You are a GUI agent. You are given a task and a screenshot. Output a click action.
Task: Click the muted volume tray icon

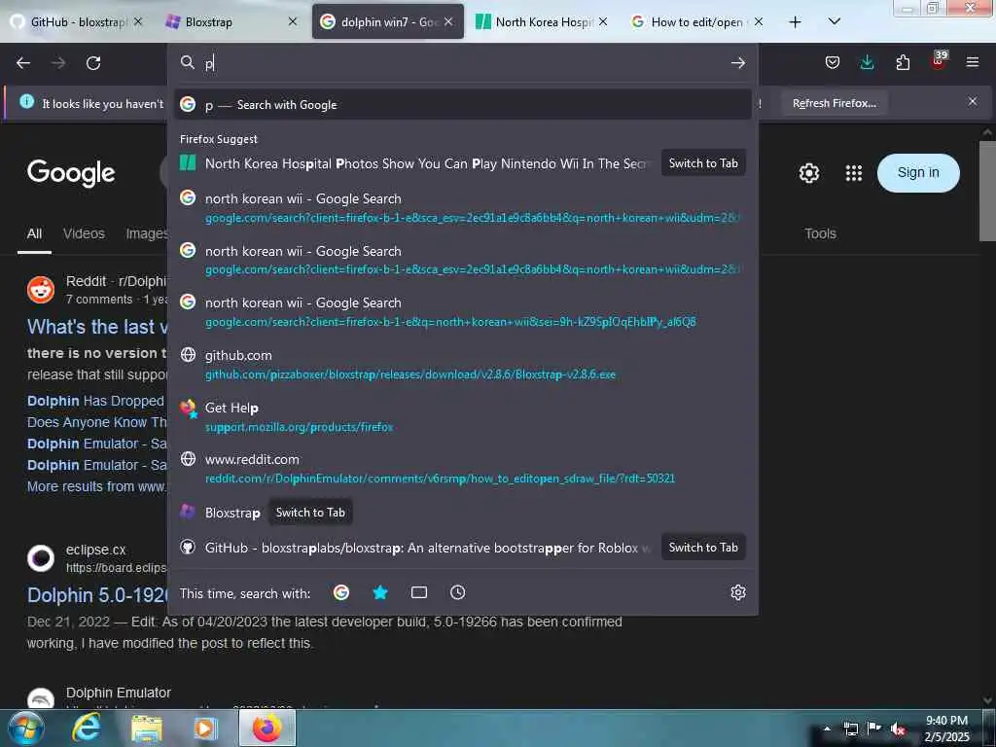pyautogui.click(x=898, y=729)
